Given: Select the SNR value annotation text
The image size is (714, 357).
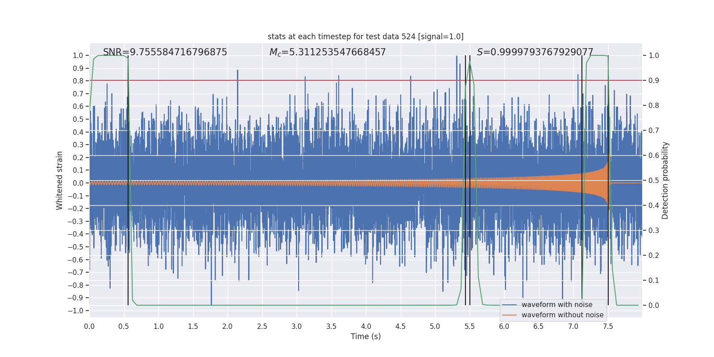Looking at the screenshot, I should [165, 52].
